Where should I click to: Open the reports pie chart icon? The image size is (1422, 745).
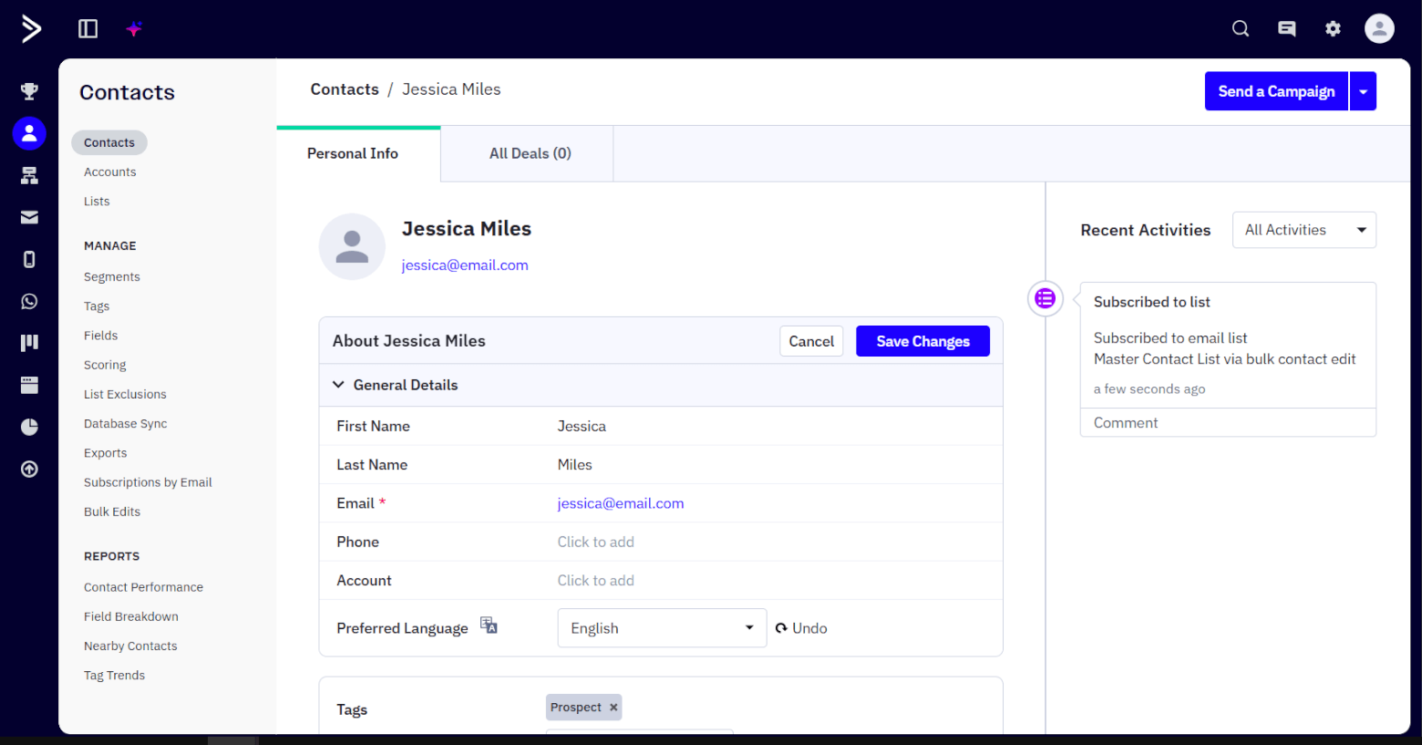29,427
